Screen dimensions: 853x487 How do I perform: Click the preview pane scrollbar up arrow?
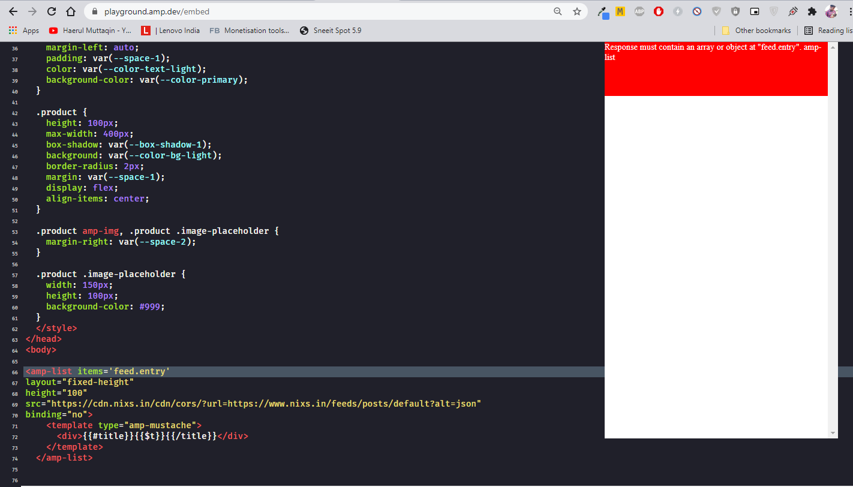[x=833, y=47]
